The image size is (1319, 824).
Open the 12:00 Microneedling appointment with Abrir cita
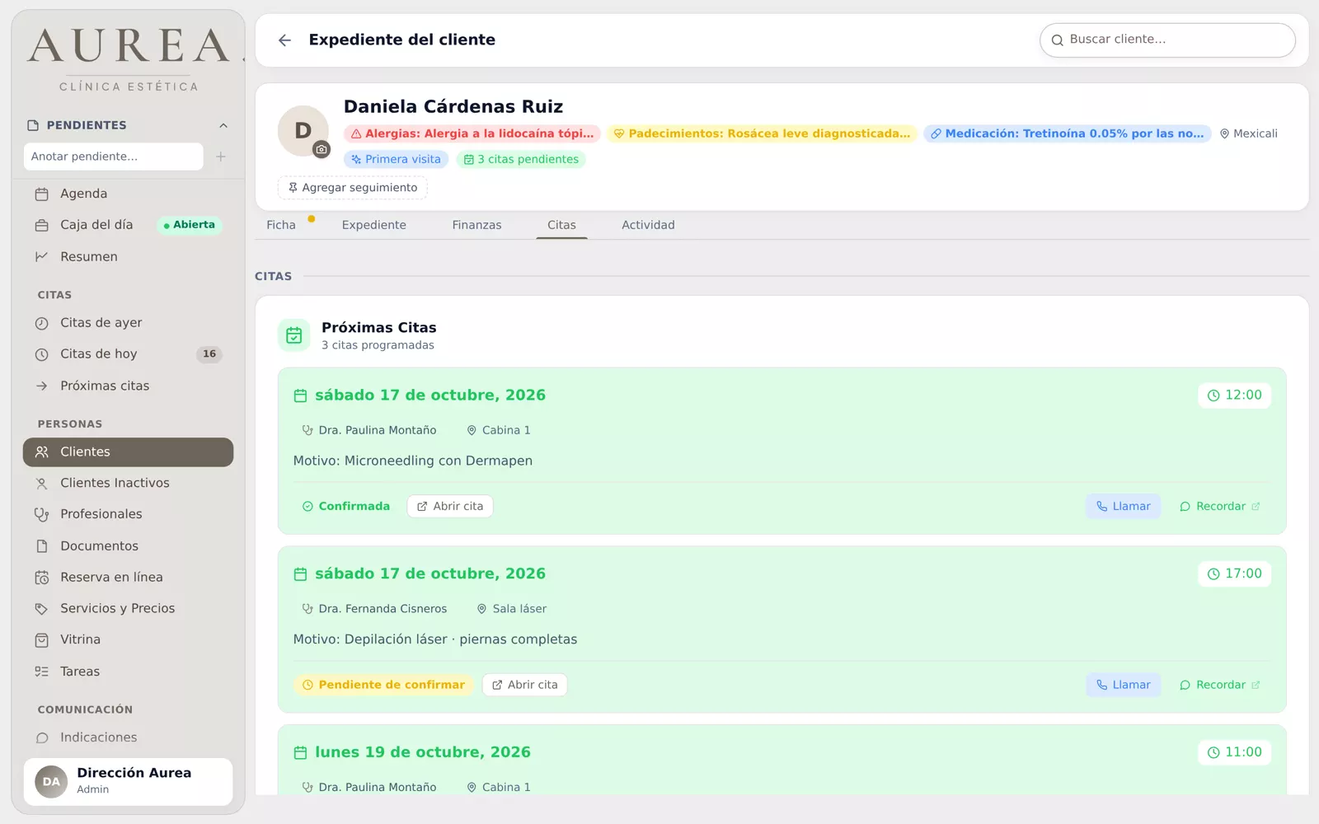tap(450, 507)
